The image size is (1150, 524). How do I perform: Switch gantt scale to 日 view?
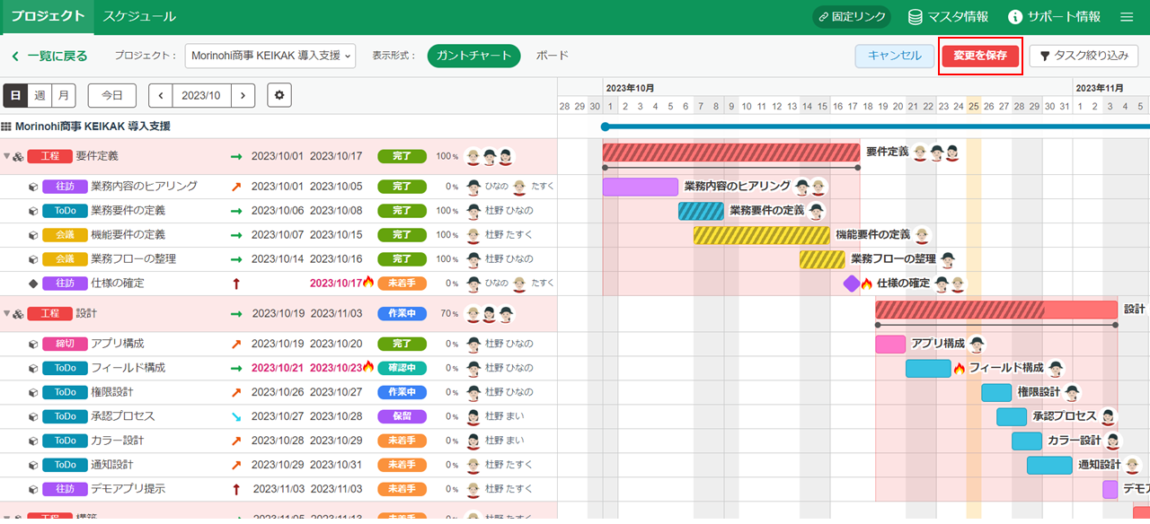(16, 95)
